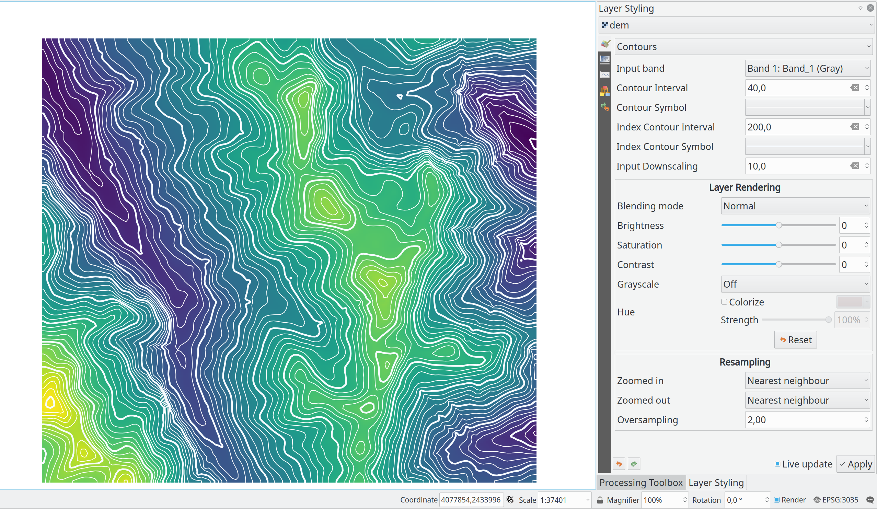Click the Reset button
Screen dimensions: 877x509
(x=795, y=339)
